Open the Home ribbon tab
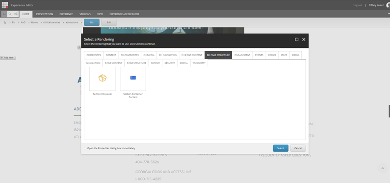This screenshot has height=183, width=390. [x=26, y=14]
